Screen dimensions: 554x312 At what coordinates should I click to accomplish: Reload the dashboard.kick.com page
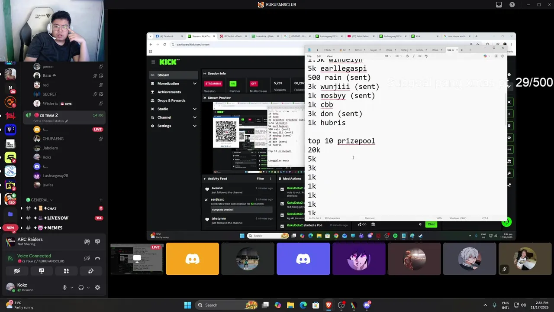(164, 44)
